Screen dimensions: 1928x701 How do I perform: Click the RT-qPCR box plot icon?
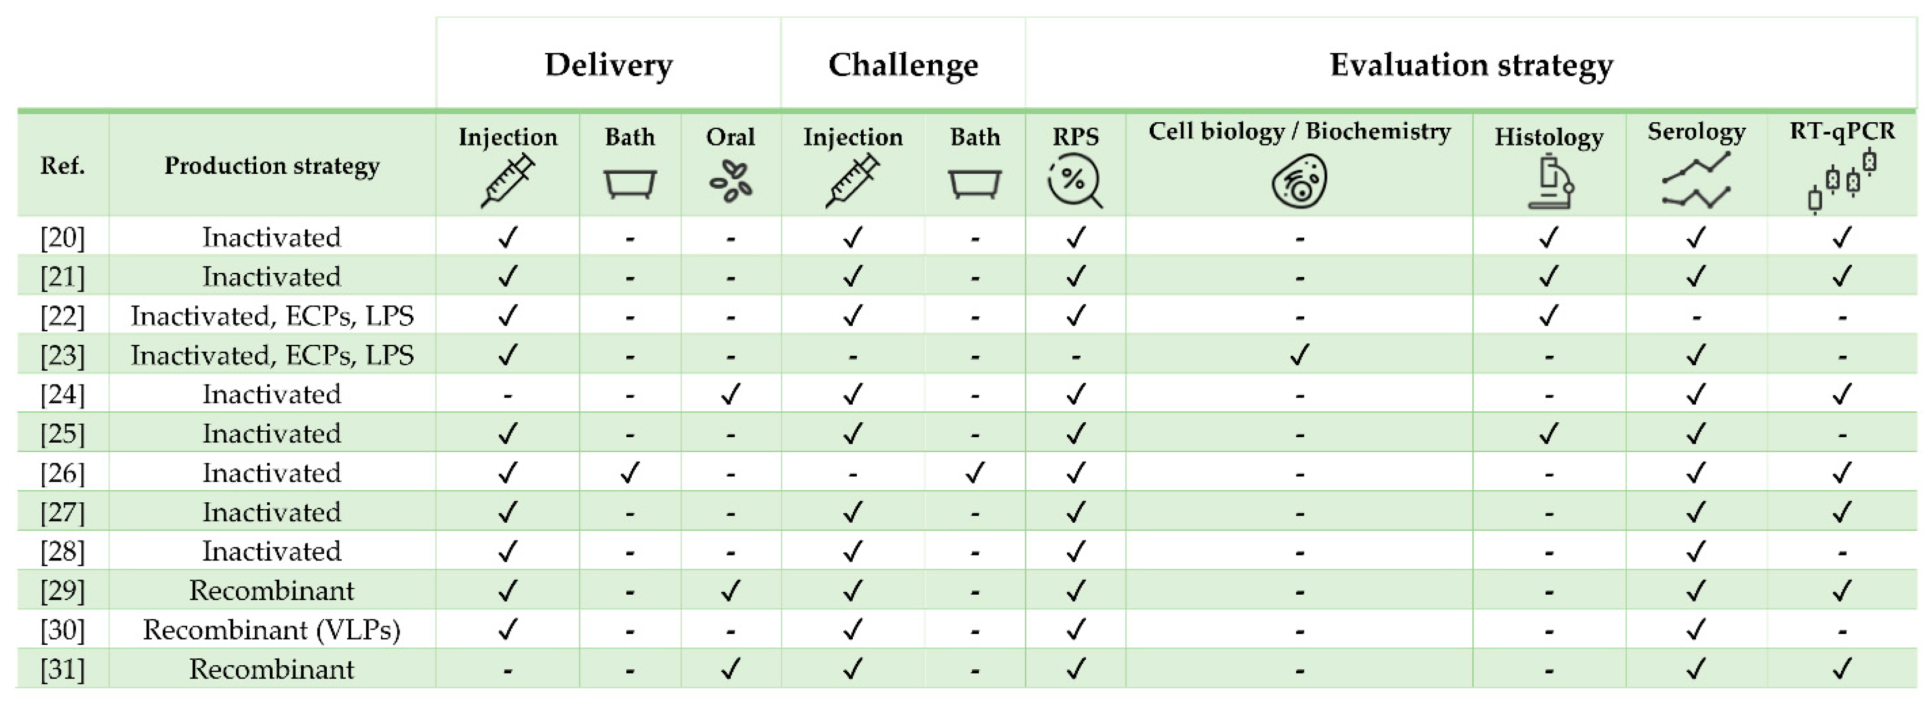[x=1842, y=182]
